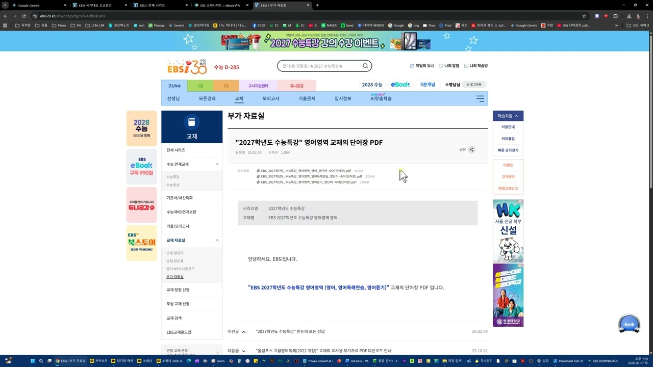Open the "2027학년도 수능특강" 한눈에 보는 정답 link
Image resolution: width=653 pixels, height=367 pixels.
click(x=290, y=331)
